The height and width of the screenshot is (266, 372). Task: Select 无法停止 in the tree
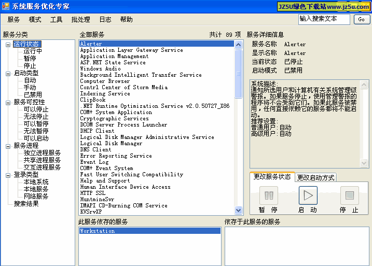pos(36,117)
